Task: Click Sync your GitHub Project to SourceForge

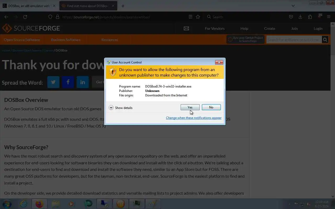Action: [245, 39]
